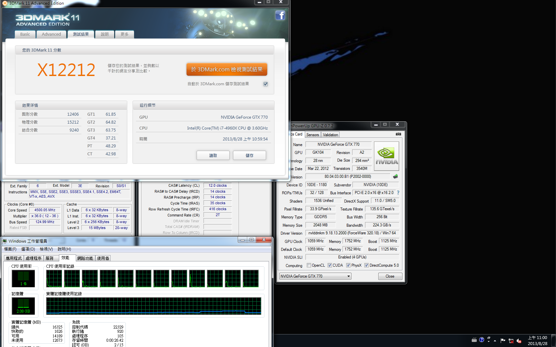Click the CAS# Latency 12.0 clocks value

point(217,185)
